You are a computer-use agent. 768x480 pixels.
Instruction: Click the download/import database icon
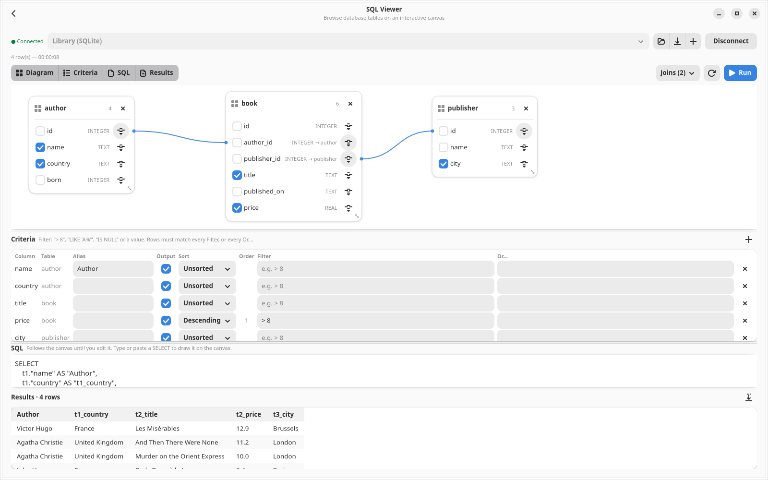coord(677,41)
